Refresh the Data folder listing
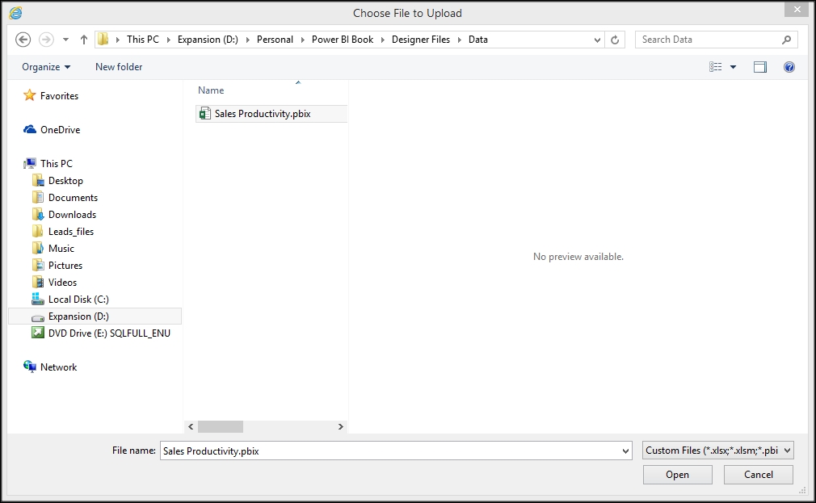 pyautogui.click(x=616, y=40)
